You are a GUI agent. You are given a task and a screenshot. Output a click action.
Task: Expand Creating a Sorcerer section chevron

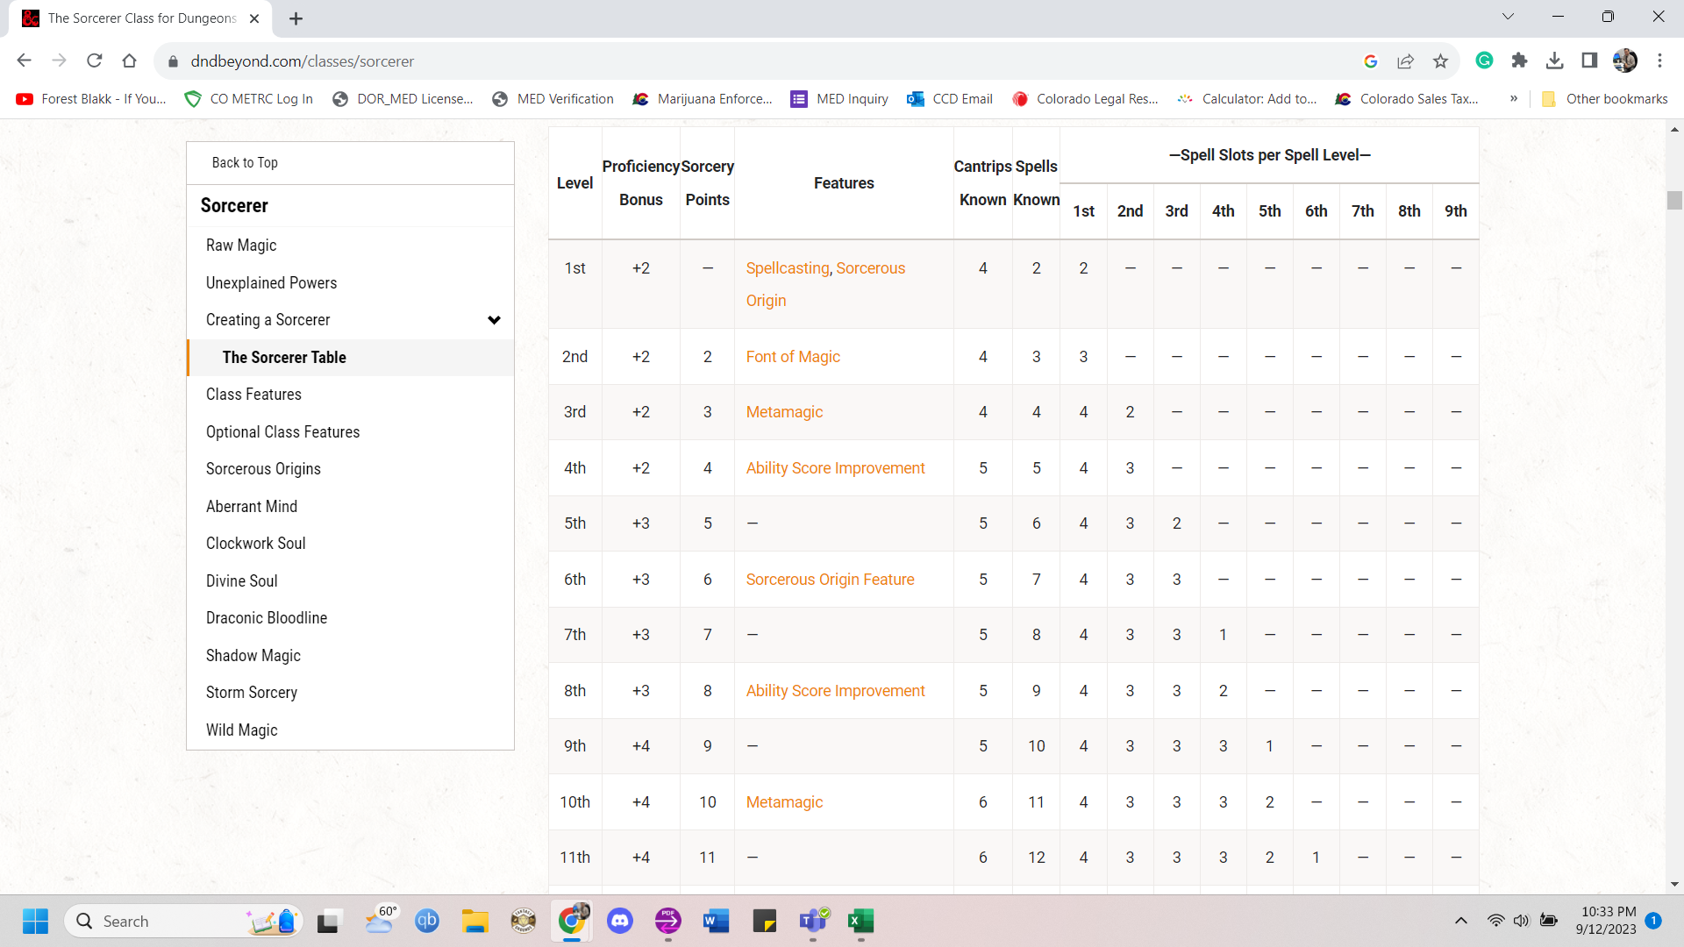coord(494,320)
